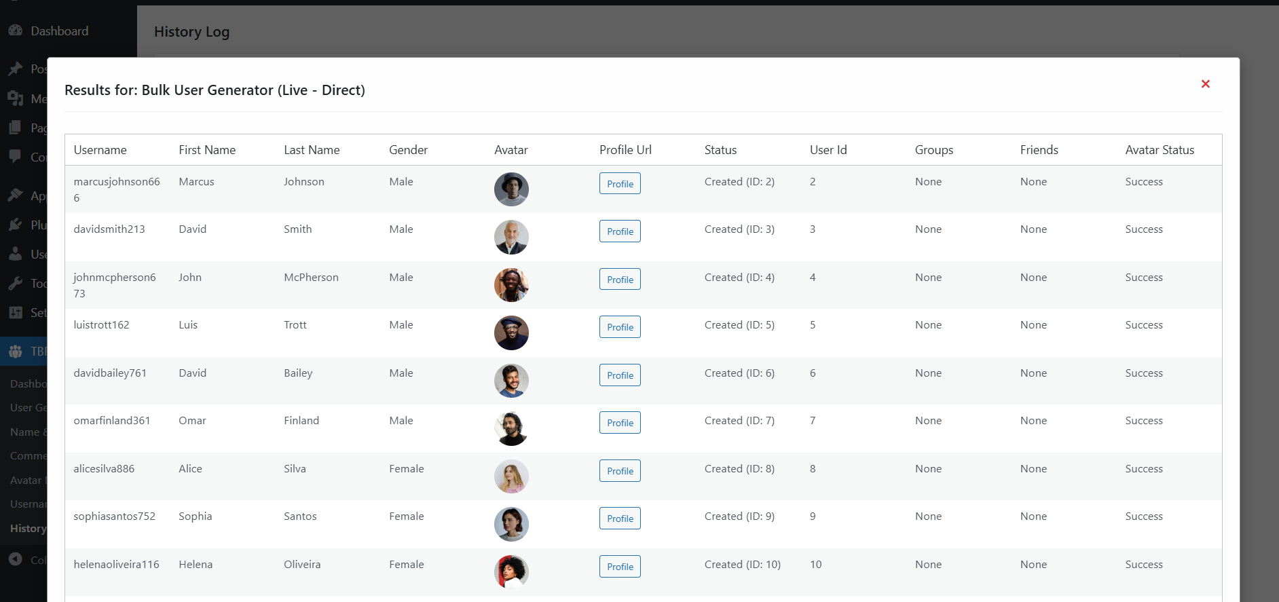Click the Profile button for johnmcpherson673
The height and width of the screenshot is (602, 1279).
click(x=619, y=280)
